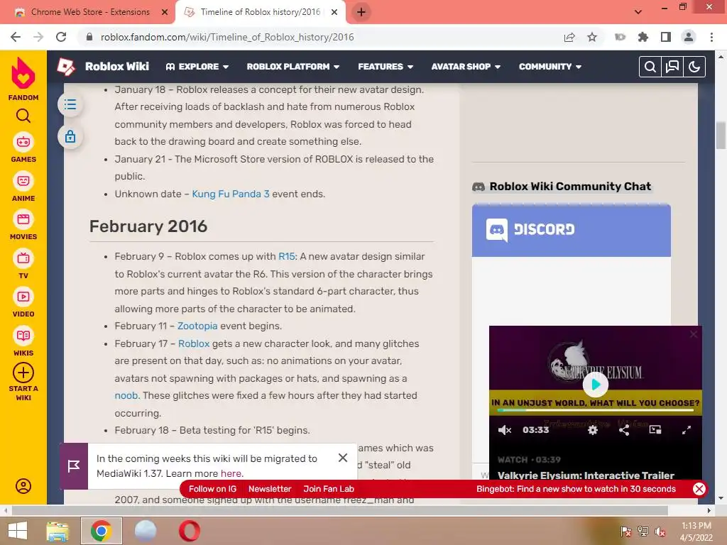Open the table of contents list icon

(x=70, y=104)
